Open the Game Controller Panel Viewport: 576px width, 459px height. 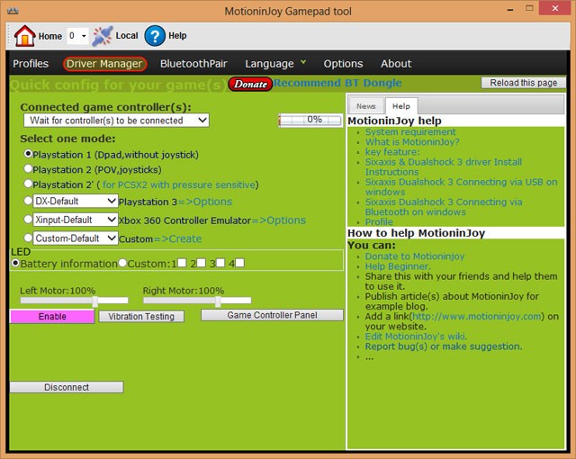point(272,316)
